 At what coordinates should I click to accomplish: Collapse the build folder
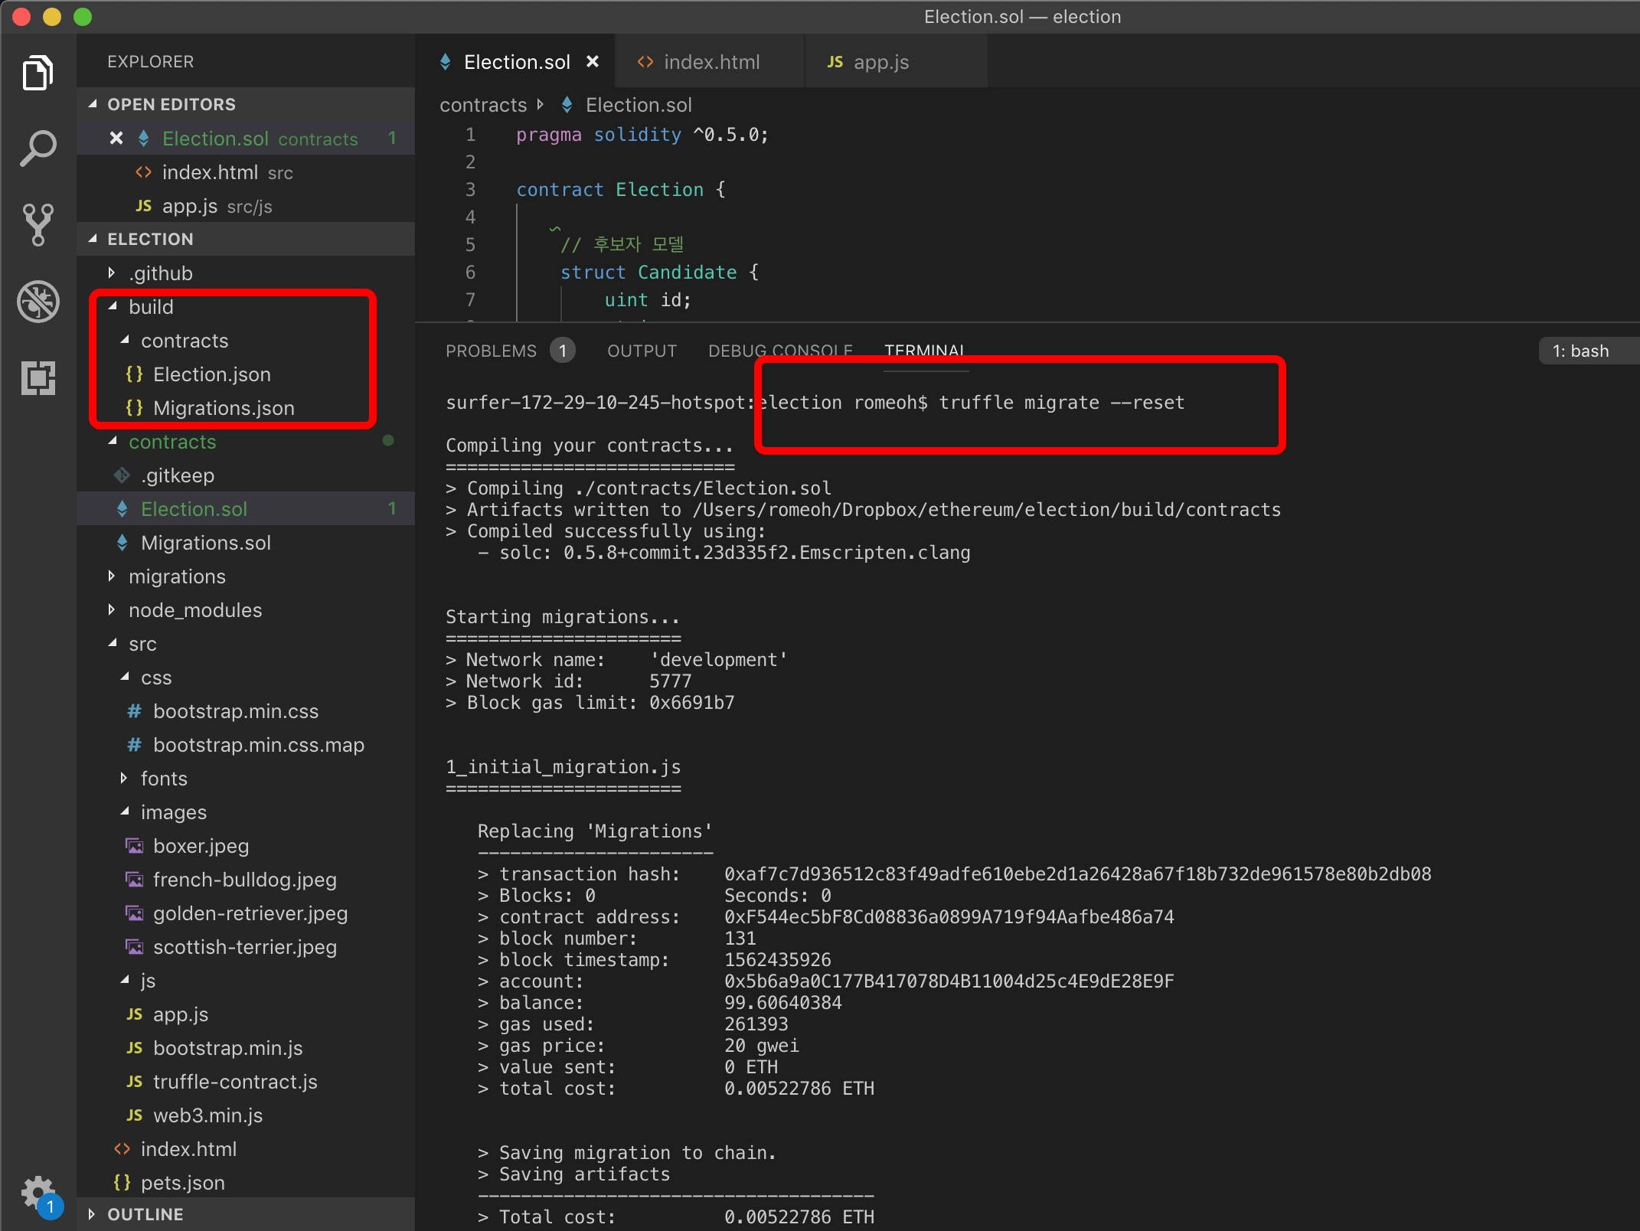(151, 307)
